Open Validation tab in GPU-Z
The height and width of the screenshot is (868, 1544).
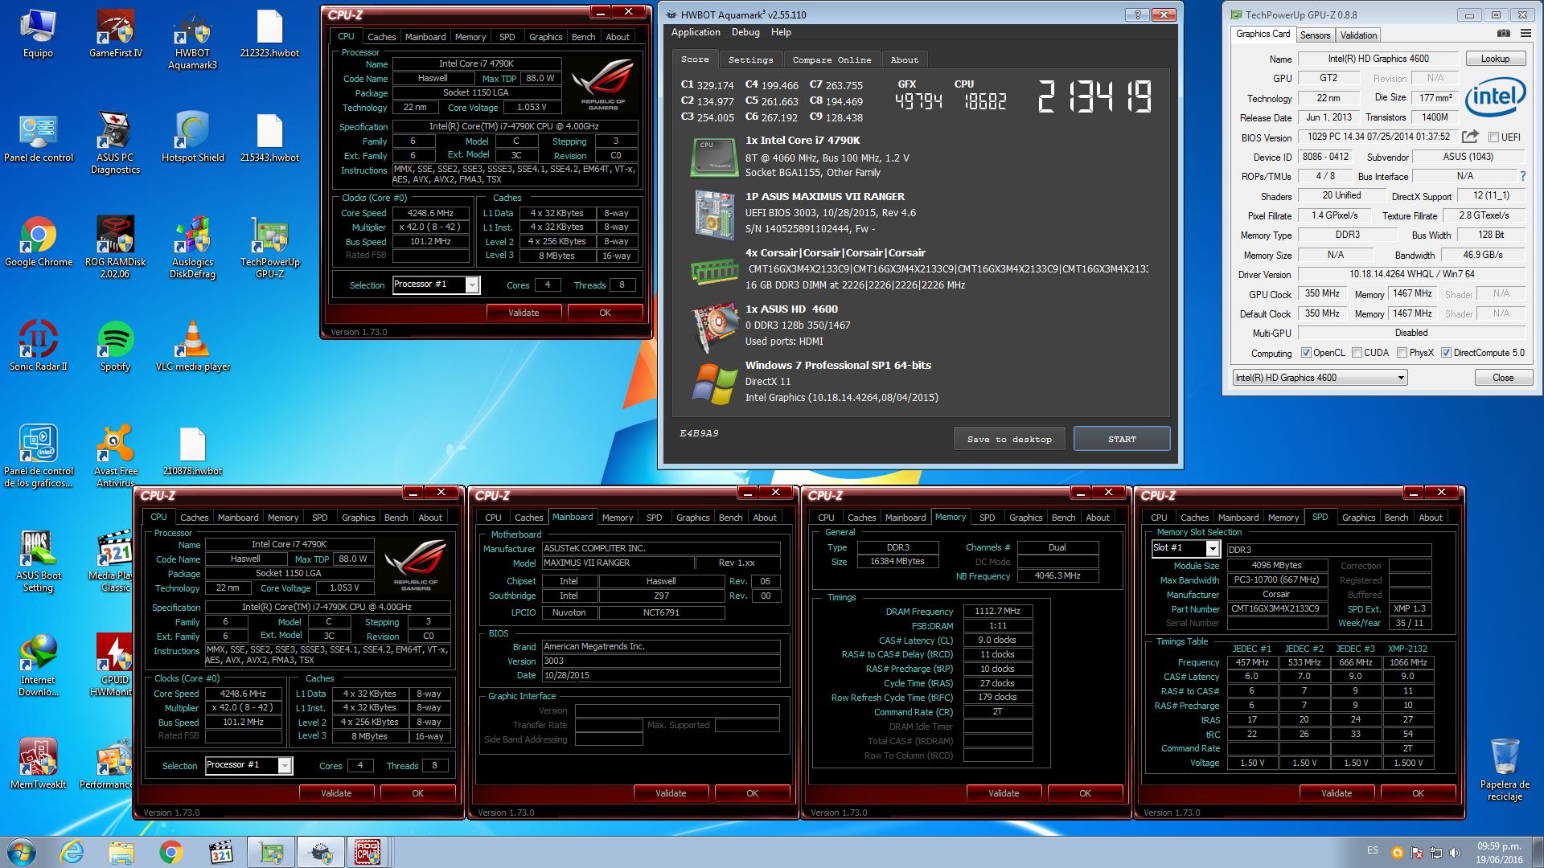tap(1358, 35)
